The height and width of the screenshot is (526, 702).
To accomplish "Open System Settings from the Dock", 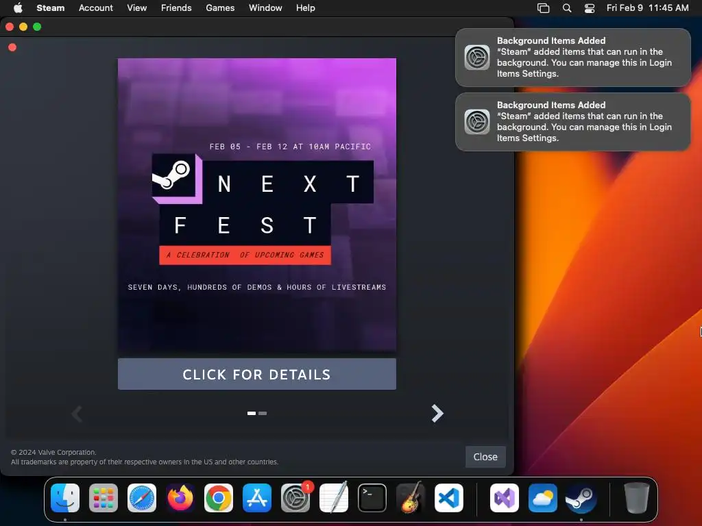I will tap(295, 498).
